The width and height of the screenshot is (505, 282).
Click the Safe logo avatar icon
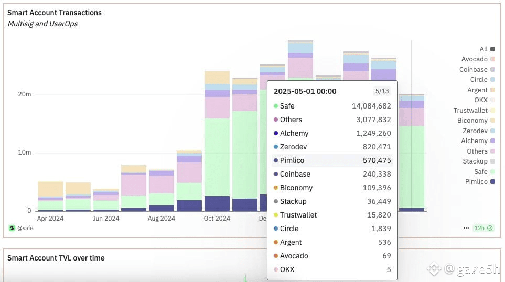coord(12,228)
